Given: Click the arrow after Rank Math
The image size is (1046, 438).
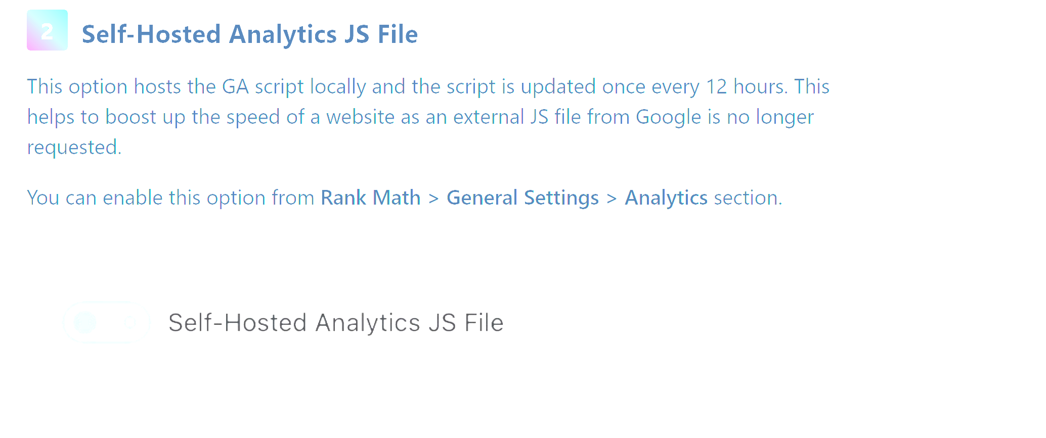Looking at the screenshot, I should coord(433,198).
